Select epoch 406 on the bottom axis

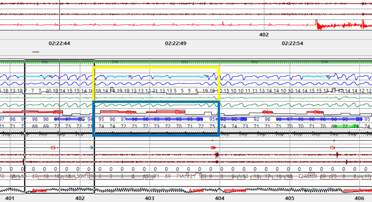coord(359,198)
